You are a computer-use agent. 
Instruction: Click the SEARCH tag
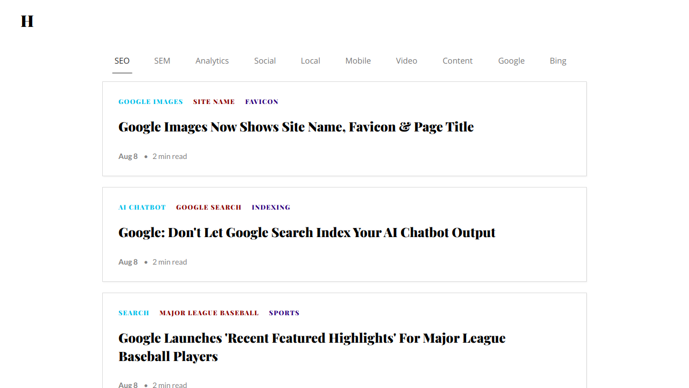click(x=133, y=313)
